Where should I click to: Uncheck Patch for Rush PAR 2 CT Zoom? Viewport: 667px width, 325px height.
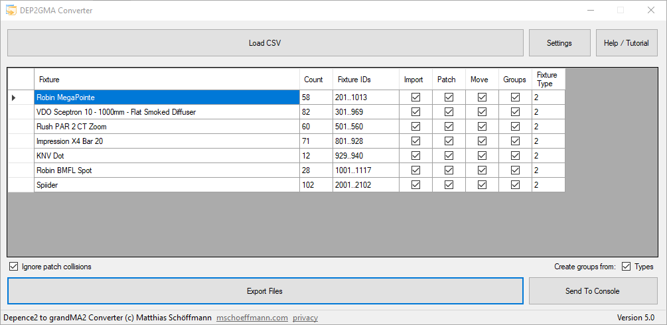point(449,127)
